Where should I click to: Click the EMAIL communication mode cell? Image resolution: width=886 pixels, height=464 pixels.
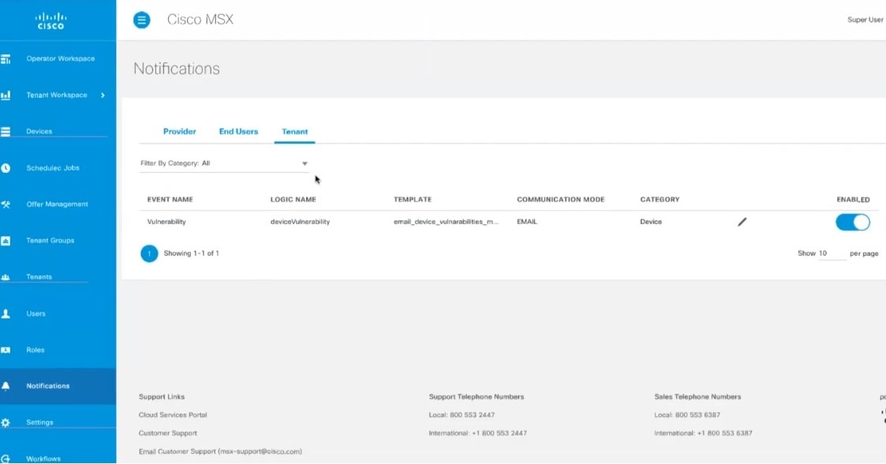pyautogui.click(x=527, y=222)
